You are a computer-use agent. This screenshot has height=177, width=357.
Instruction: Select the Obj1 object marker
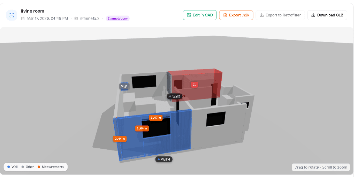pyautogui.click(x=124, y=86)
